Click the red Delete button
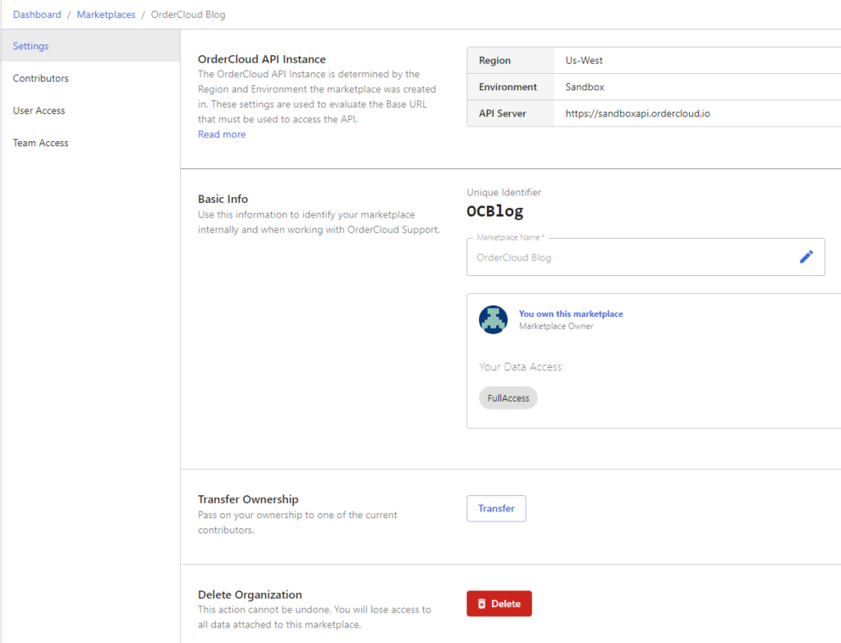This screenshot has width=841, height=643. click(x=499, y=604)
